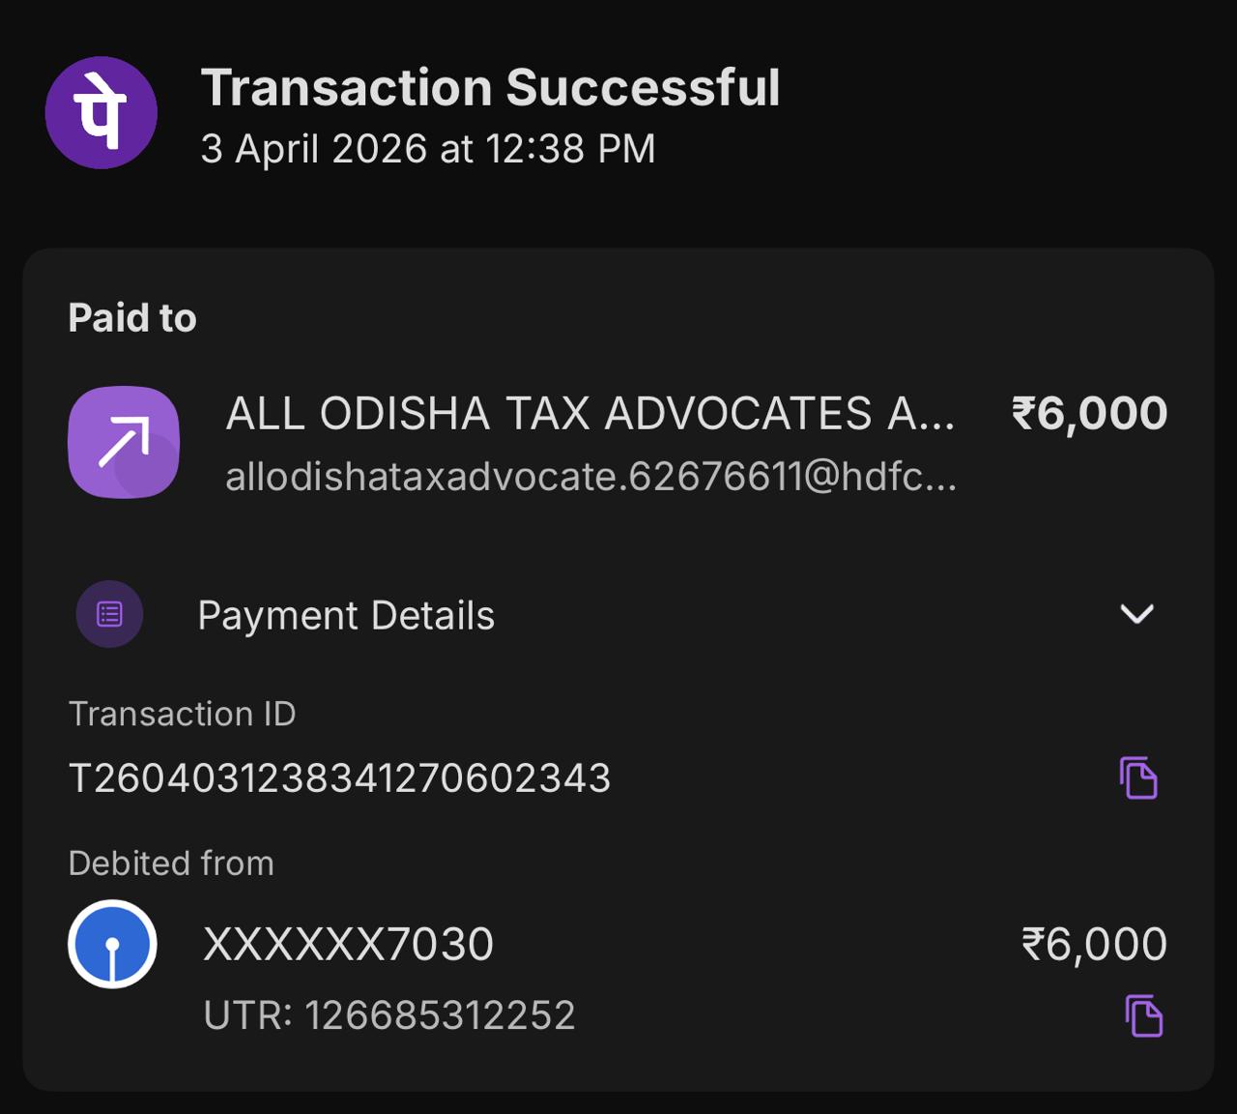Click the 3 April 2026 timestamp

point(428,149)
